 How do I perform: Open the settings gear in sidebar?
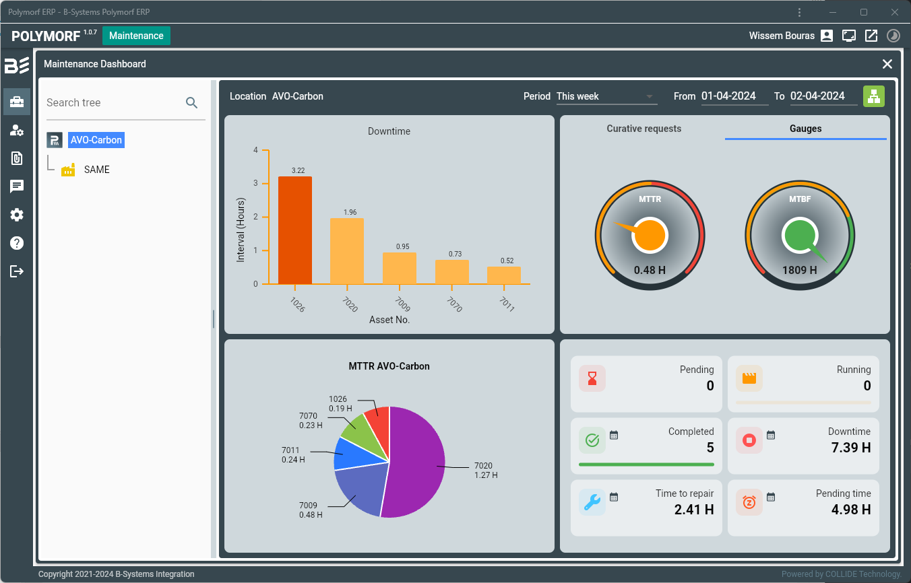(17, 215)
